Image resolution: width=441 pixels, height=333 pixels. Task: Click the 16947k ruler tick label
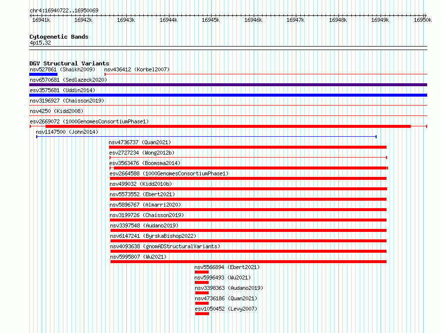click(295, 20)
